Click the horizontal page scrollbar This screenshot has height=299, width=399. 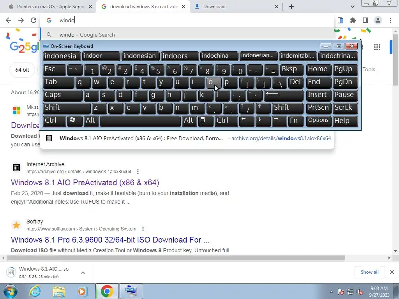click(176, 258)
